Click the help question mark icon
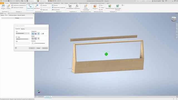This screenshot has height=100, width=178. 166,1
